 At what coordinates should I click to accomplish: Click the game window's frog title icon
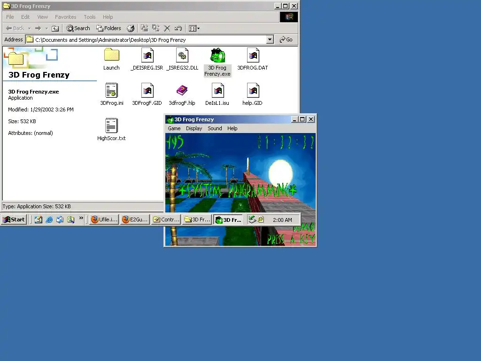pos(170,119)
